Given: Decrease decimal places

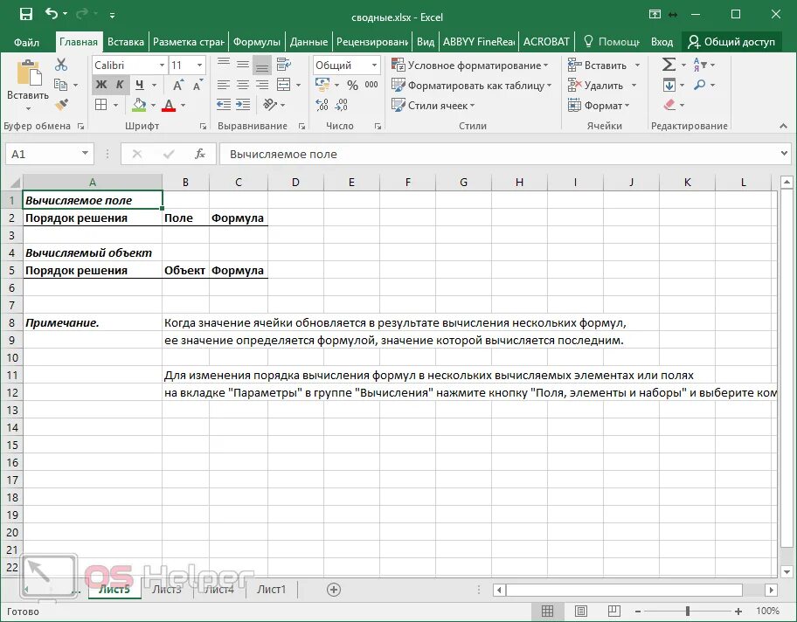Looking at the screenshot, I should (342, 105).
